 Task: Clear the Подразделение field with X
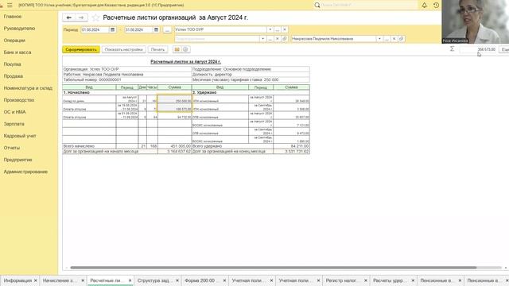click(x=278, y=39)
